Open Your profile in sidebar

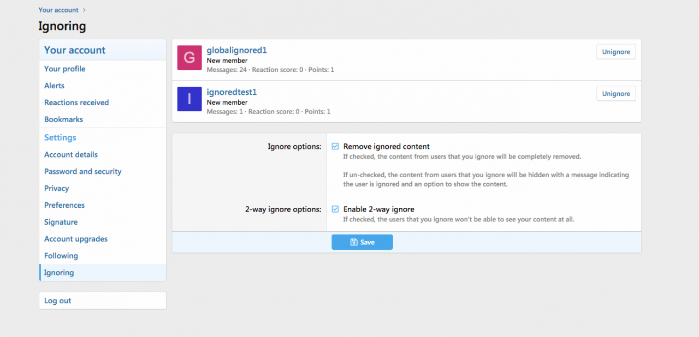coord(64,69)
